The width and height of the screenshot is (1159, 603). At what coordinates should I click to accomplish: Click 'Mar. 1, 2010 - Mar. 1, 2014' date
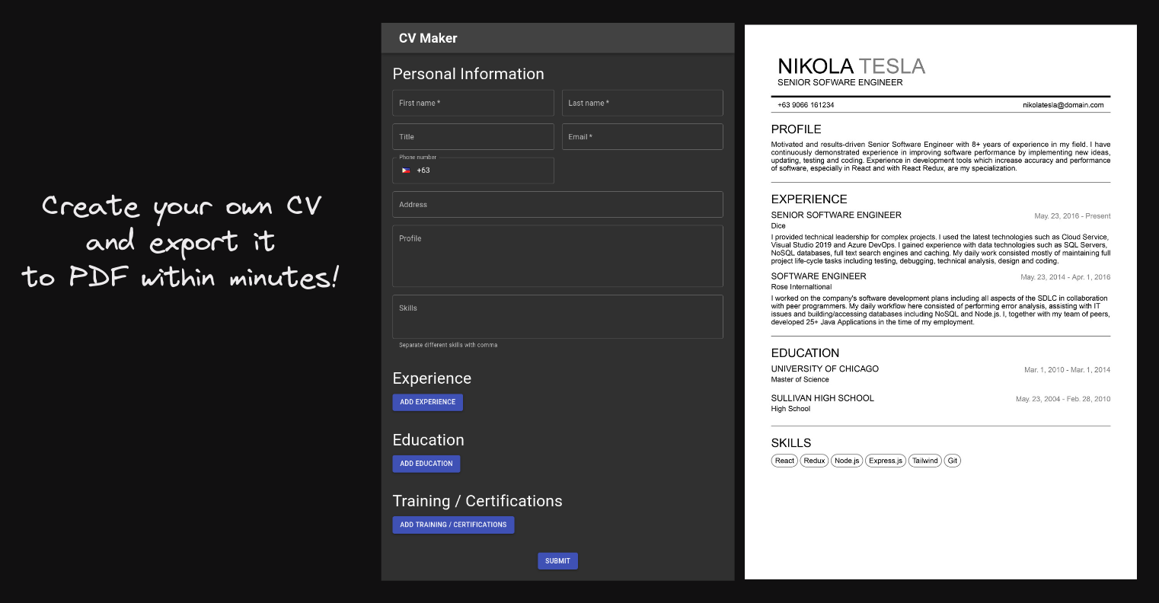click(1067, 370)
